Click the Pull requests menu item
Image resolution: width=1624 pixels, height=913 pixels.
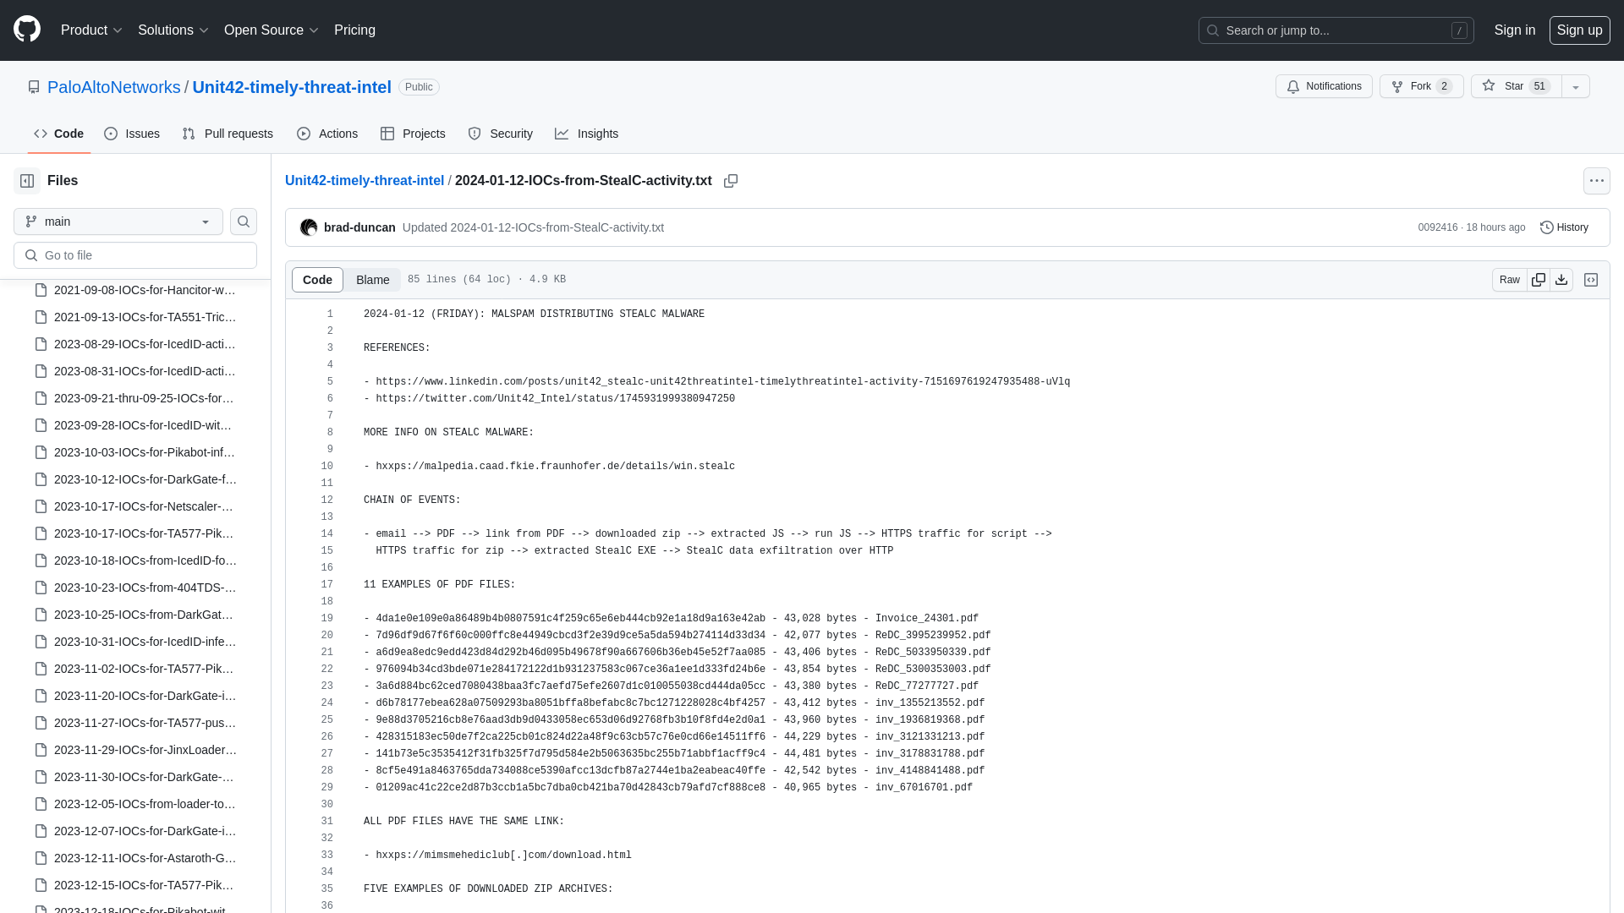[228, 134]
